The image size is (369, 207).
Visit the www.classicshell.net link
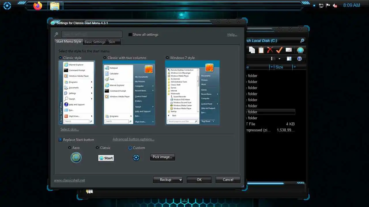point(69,180)
